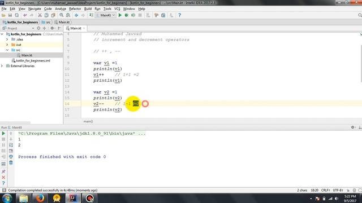Click the Redo arrow in toolbar
Viewport: 362px width, 203px height.
click(32, 15)
